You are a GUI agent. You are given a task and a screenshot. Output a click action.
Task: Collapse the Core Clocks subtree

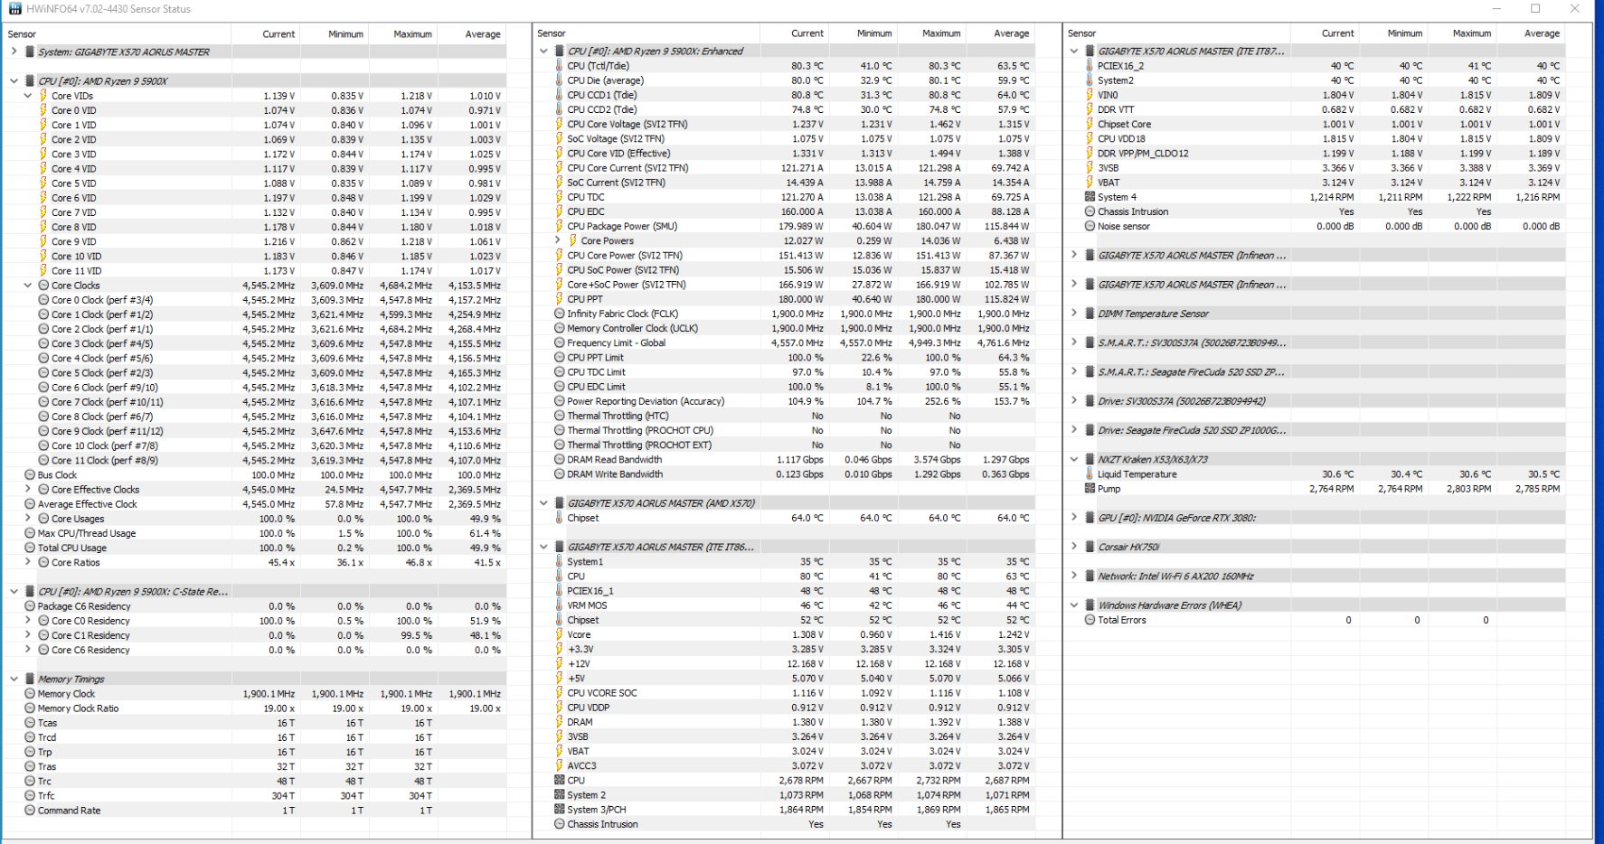[x=28, y=286]
